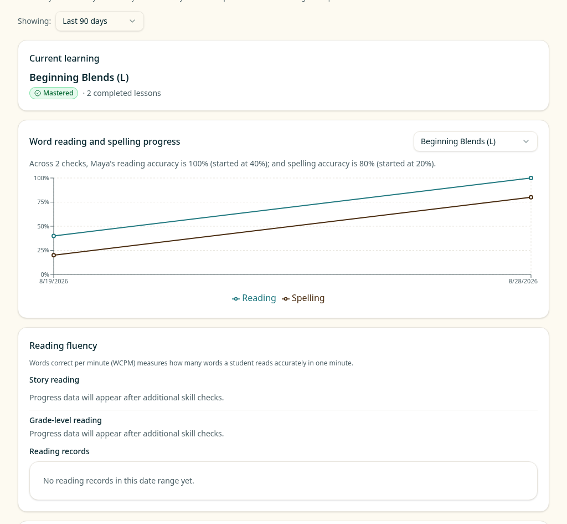The height and width of the screenshot is (524, 567).
Task: Click the 100% y-axis label
Action: click(x=41, y=178)
